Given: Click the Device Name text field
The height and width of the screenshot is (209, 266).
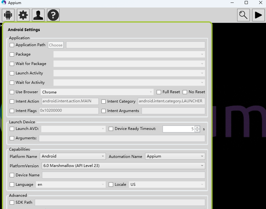Looking at the screenshot, I should pyautogui.click(x=123, y=175).
